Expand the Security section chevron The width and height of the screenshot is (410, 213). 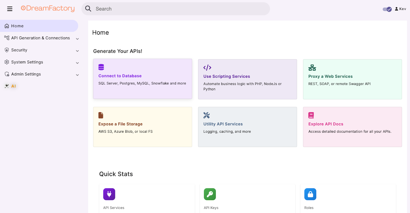[x=77, y=51]
